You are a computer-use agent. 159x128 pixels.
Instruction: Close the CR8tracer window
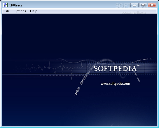(152, 5)
